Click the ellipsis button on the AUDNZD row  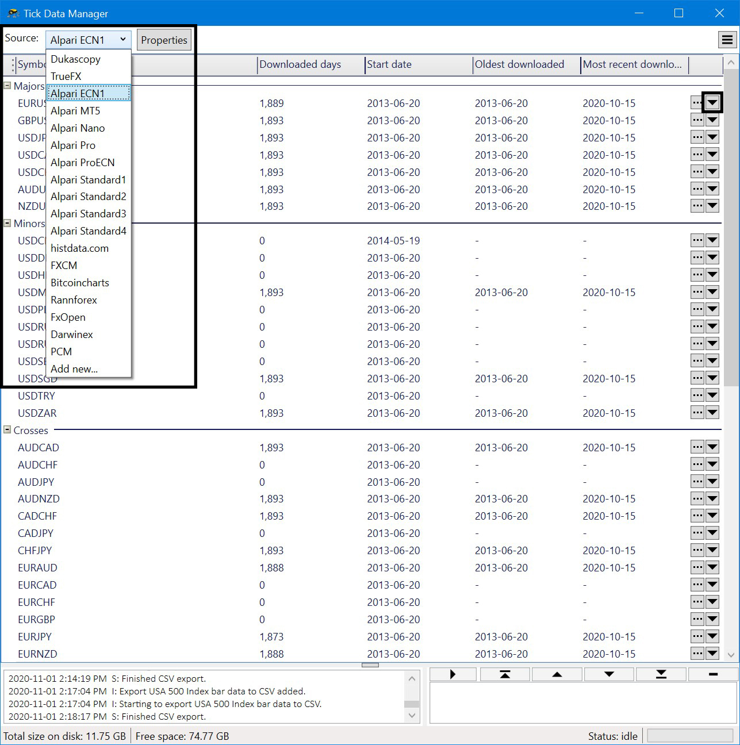tap(697, 499)
